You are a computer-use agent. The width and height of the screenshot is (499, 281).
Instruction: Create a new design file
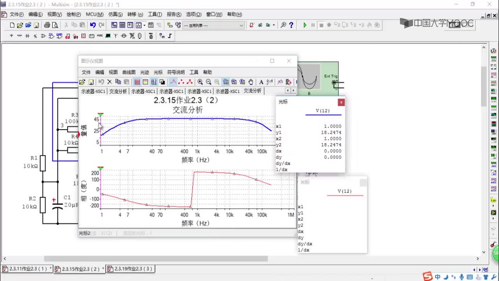click(x=12, y=25)
